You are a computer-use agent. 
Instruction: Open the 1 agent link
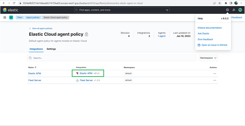pos(161,36)
